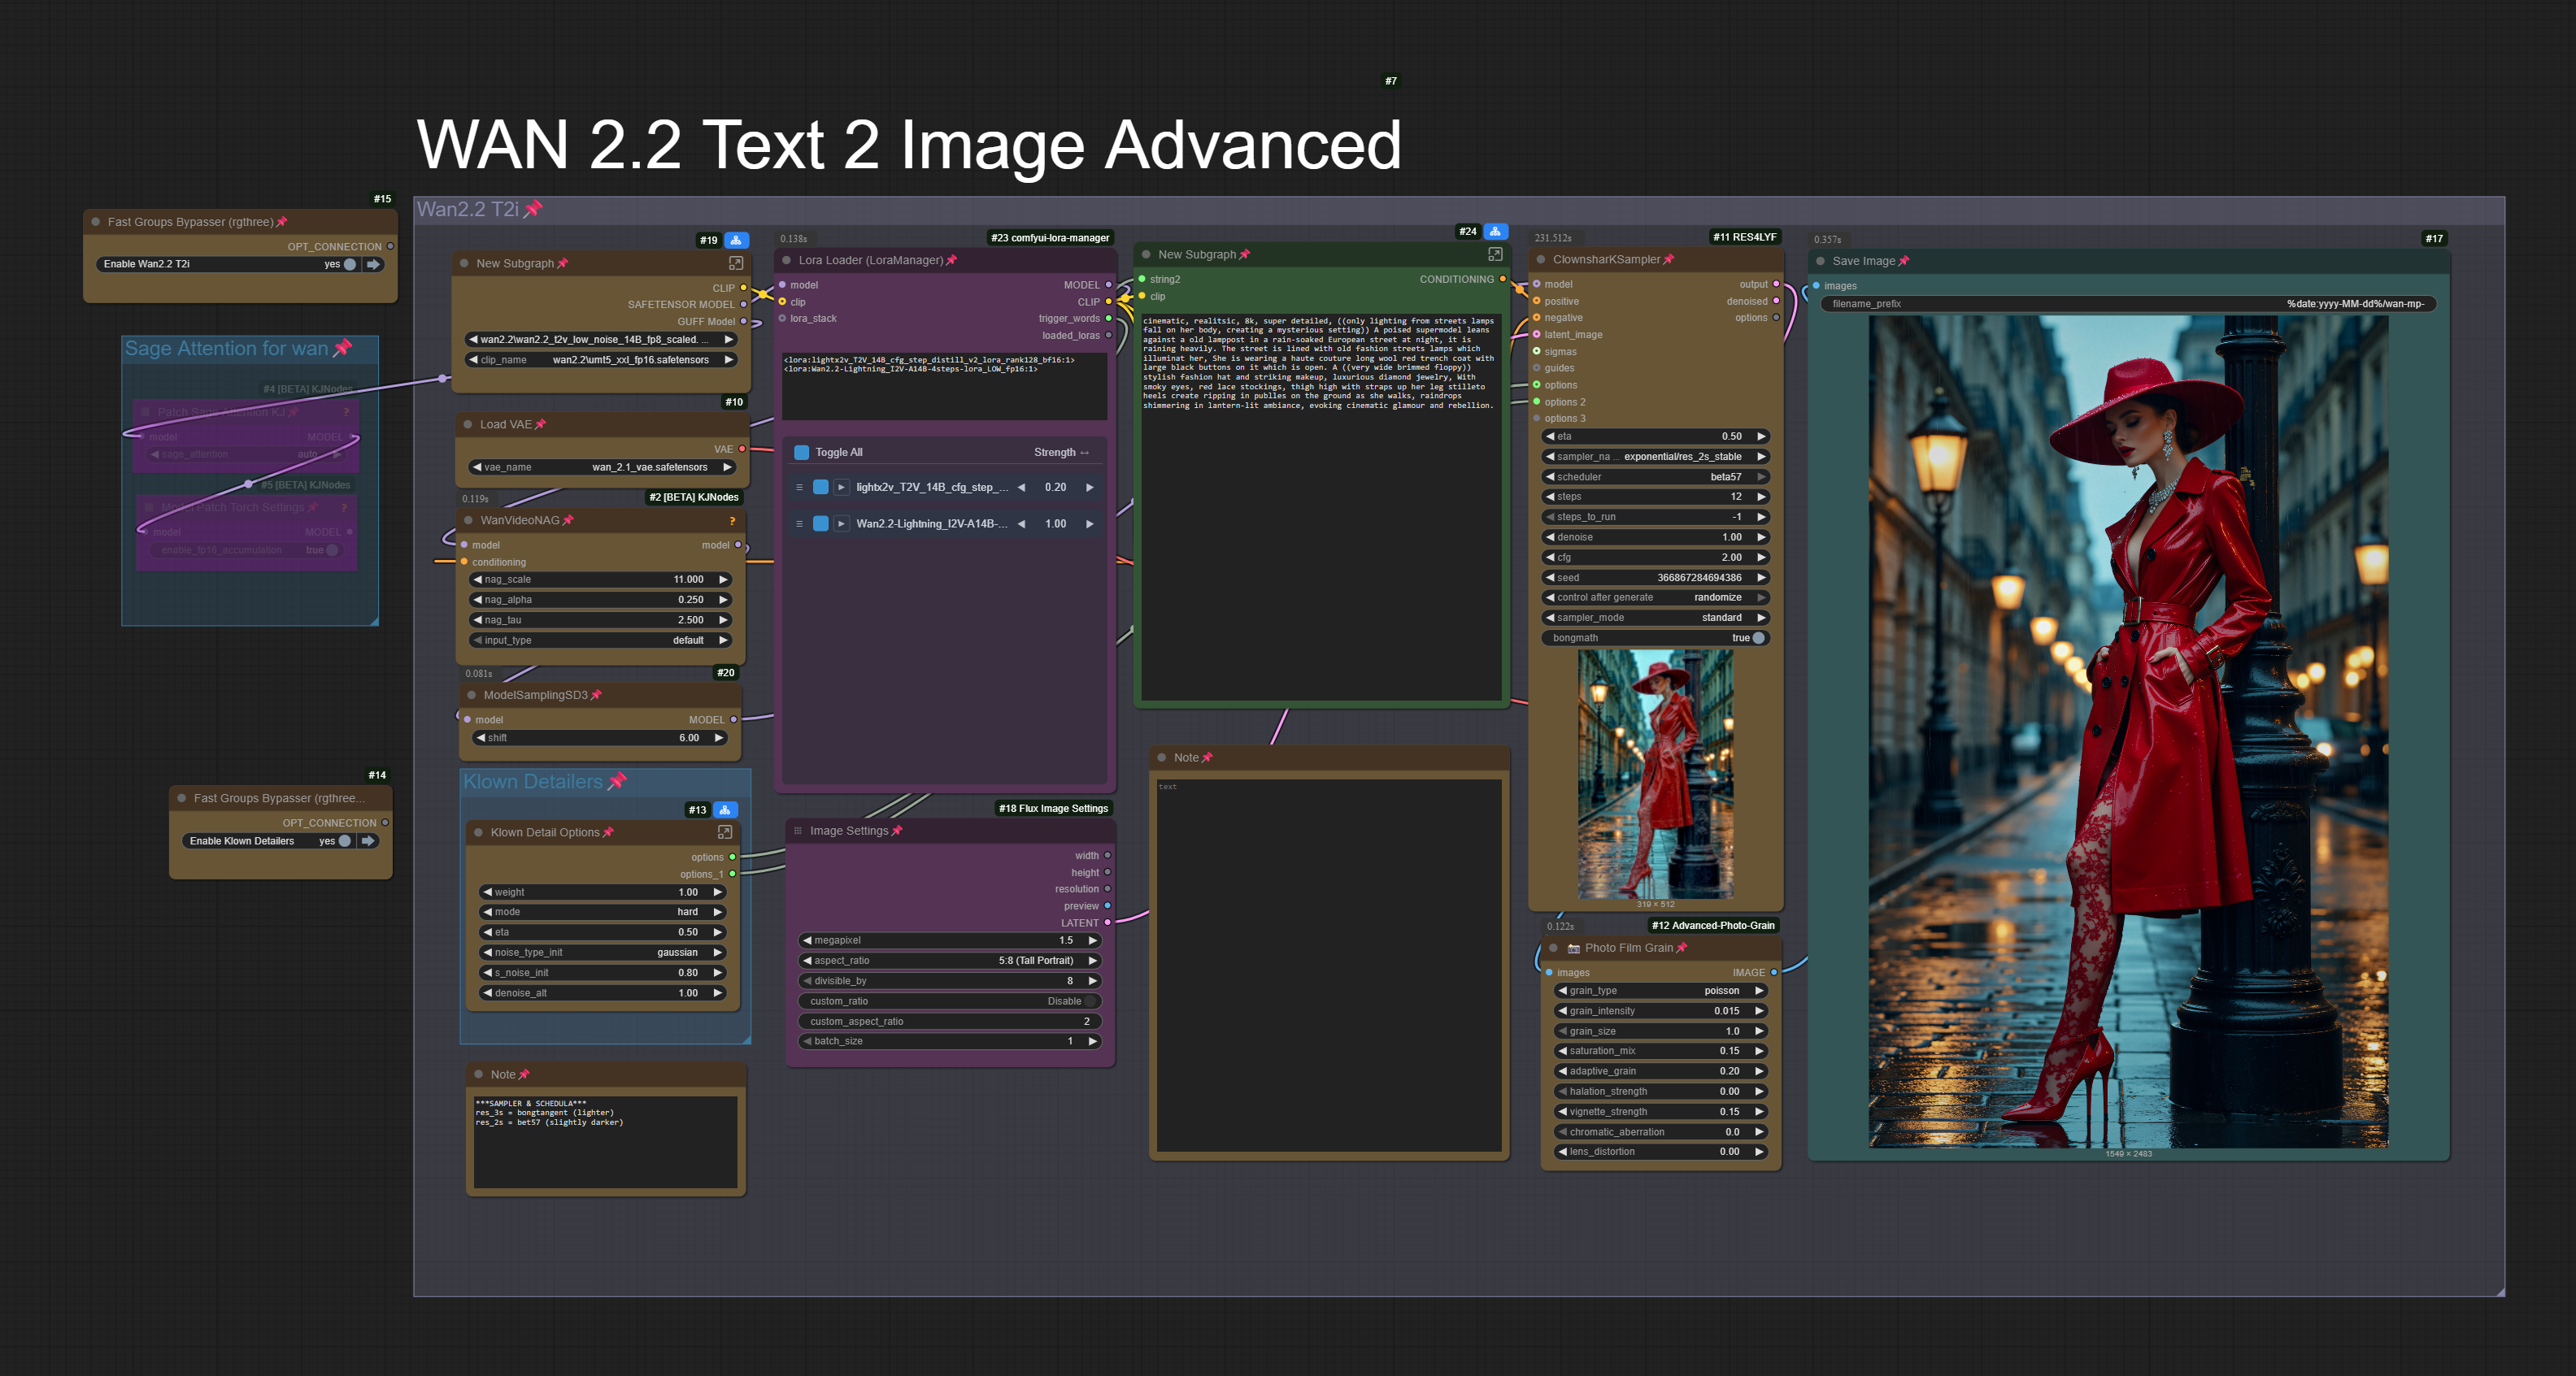Click the generated image preview in Save Image
2576x1376 pixels.
pyautogui.click(x=2128, y=731)
